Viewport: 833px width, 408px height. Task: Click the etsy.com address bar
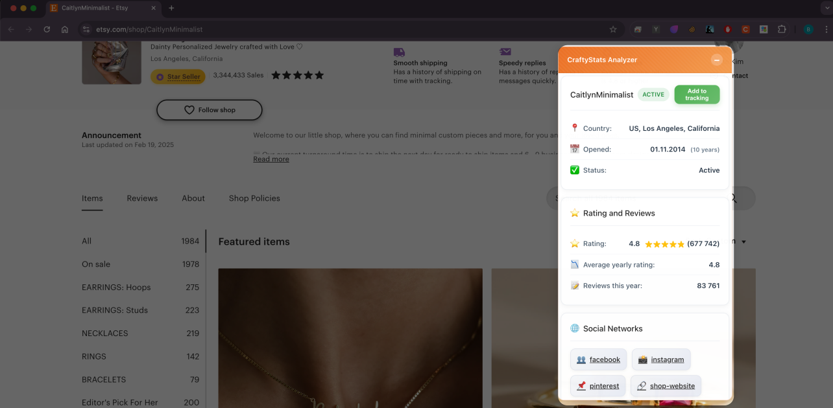pos(350,29)
